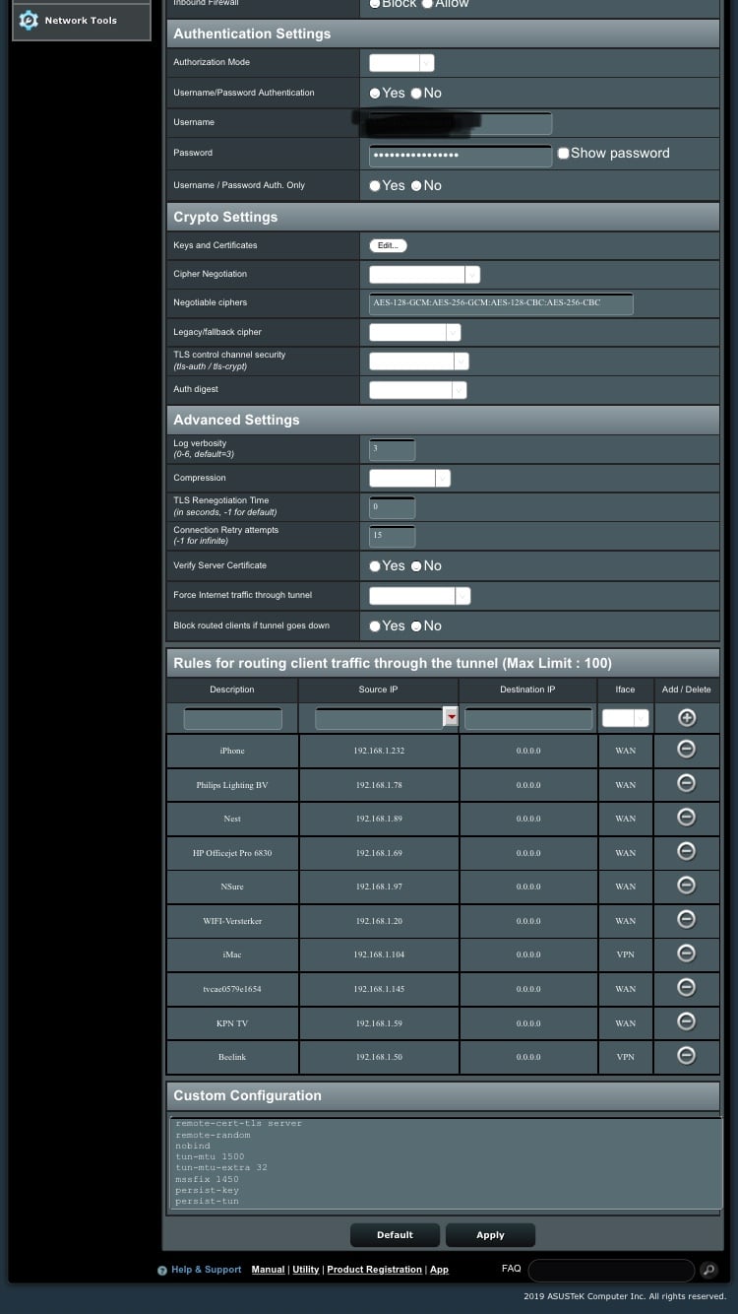Open the Product Registration footer link
This screenshot has height=1314, width=738.
click(374, 1270)
